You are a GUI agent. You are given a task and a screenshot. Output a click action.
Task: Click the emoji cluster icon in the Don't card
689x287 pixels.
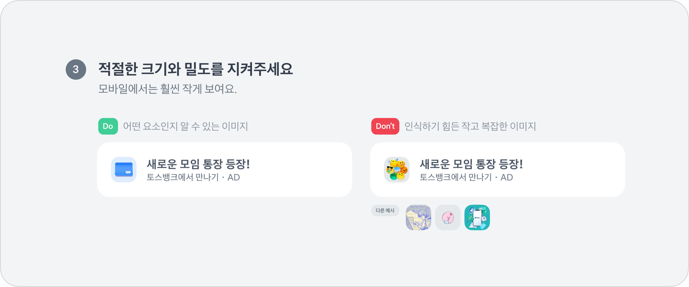[x=397, y=170]
